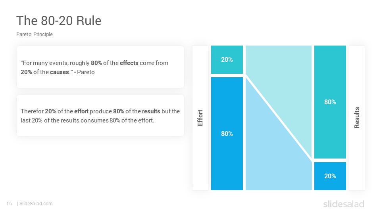
Task: Click the blue 20% results block
Action: pos(330,176)
